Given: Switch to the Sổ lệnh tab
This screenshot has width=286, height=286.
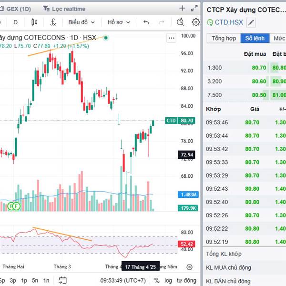Looking at the screenshot, I should coord(255,38).
